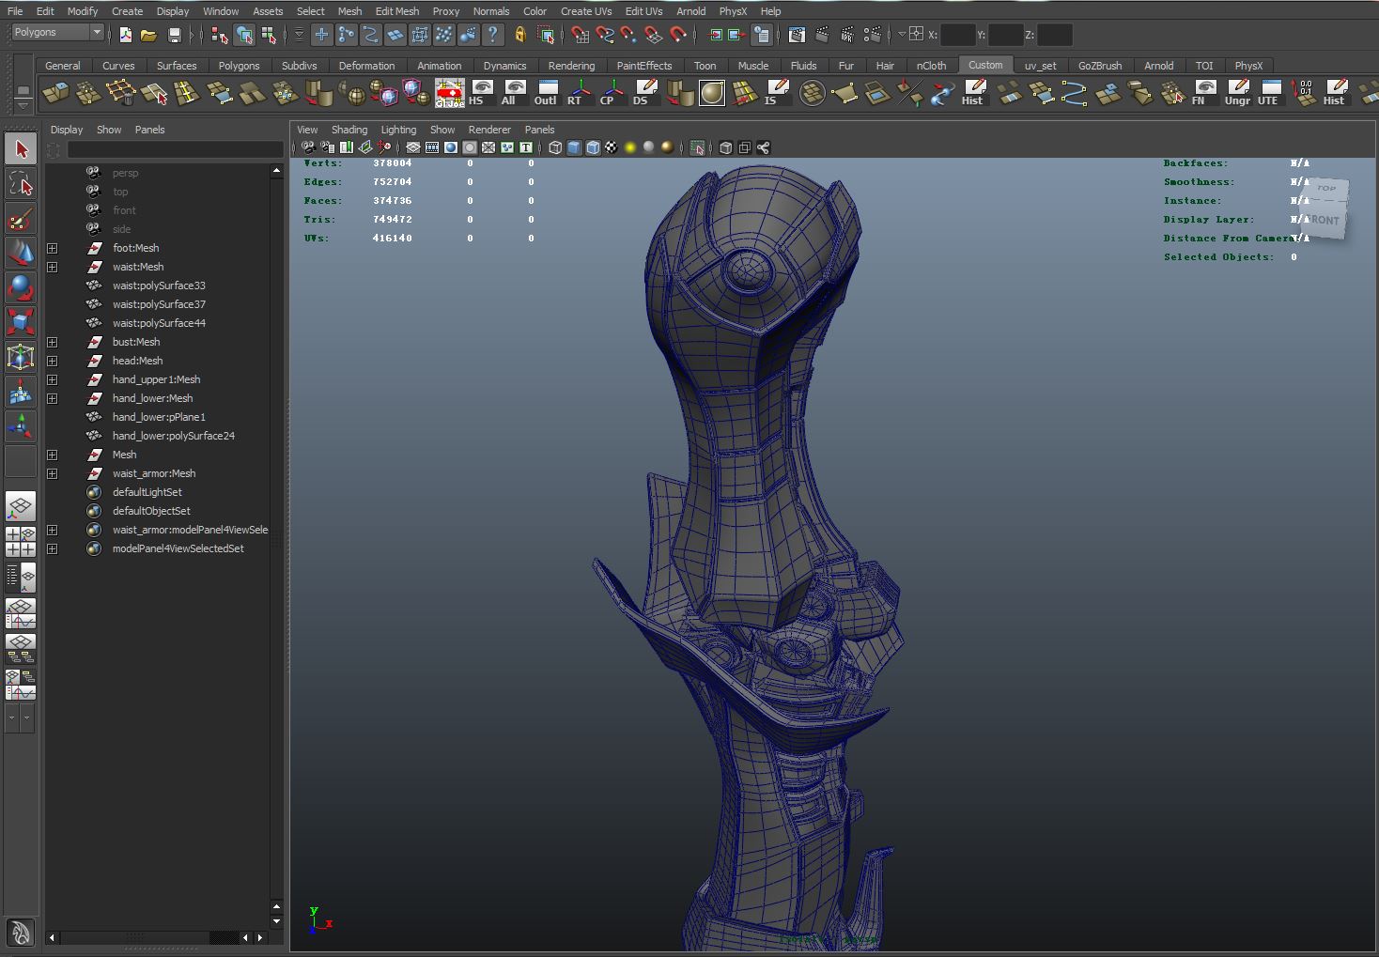Toggle textured display with the T icon

click(x=524, y=147)
